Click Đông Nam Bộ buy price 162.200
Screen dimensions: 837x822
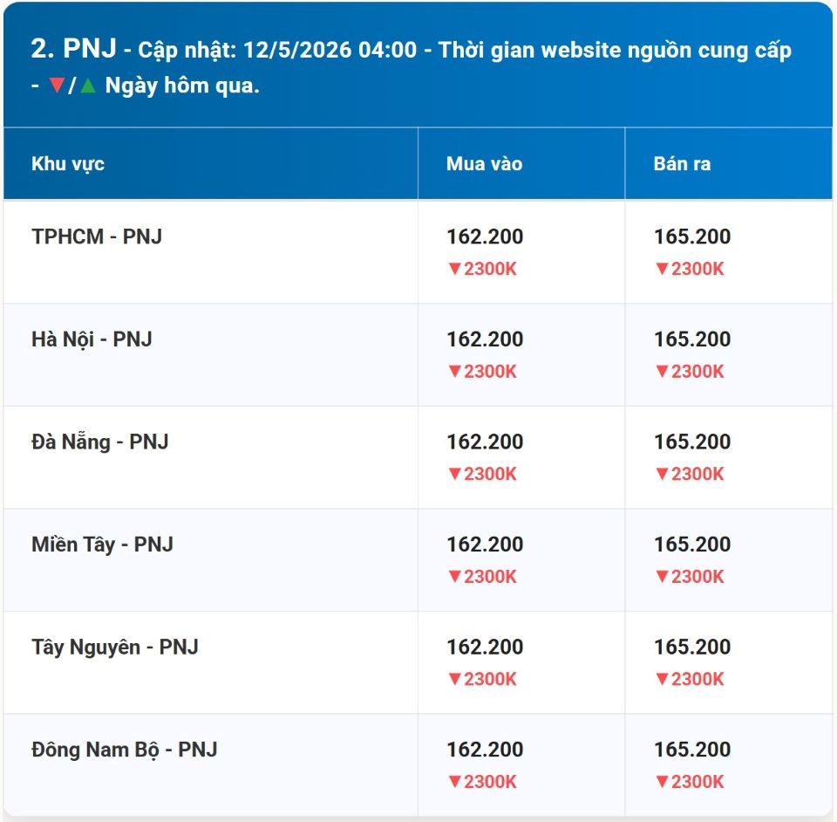point(485,750)
